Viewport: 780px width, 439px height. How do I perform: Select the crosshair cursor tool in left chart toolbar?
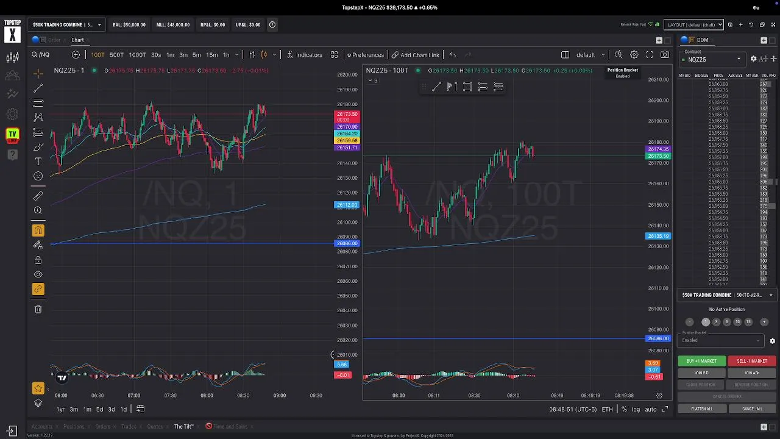tap(38, 73)
